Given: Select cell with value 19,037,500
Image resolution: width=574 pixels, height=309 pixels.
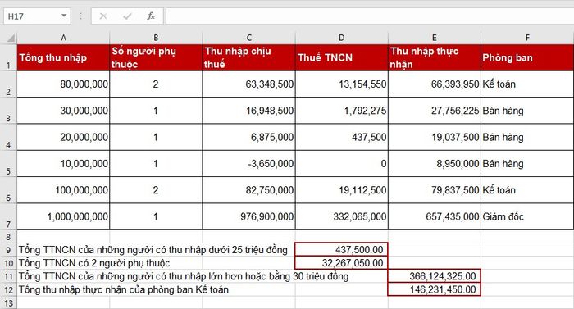Looking at the screenshot, I should click(x=434, y=138).
